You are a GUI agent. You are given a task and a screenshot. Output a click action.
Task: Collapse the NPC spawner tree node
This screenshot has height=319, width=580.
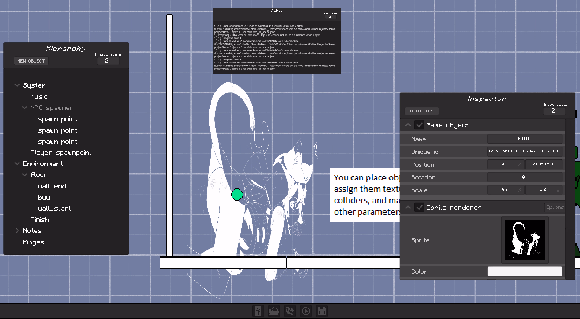[x=24, y=108]
